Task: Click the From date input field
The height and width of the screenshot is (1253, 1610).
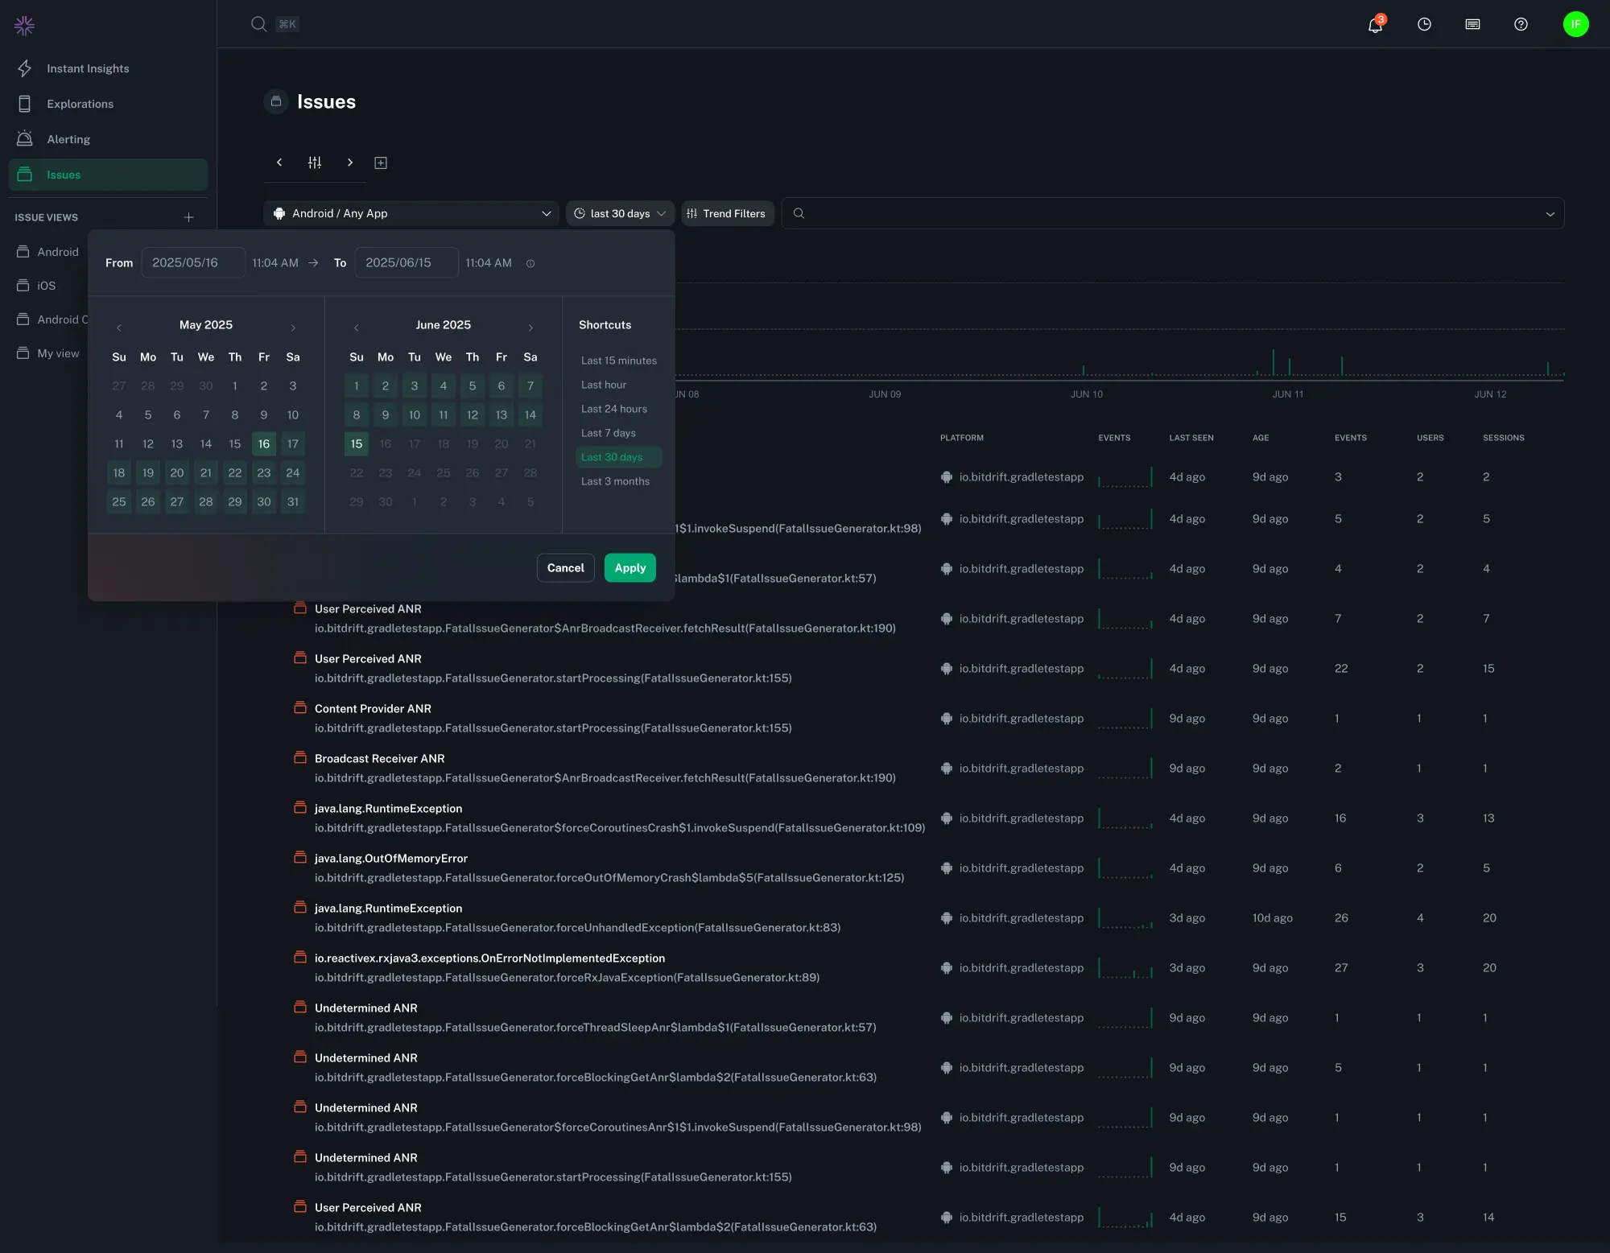Action: pos(193,263)
